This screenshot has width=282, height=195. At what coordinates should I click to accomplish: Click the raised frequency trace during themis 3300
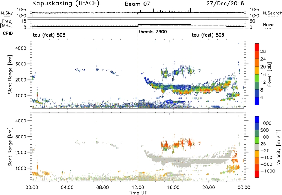point(164,24)
